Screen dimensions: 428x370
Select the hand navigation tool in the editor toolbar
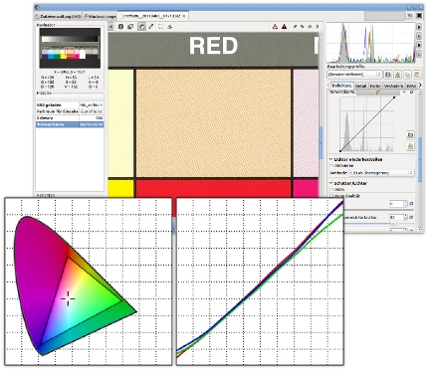(141, 27)
